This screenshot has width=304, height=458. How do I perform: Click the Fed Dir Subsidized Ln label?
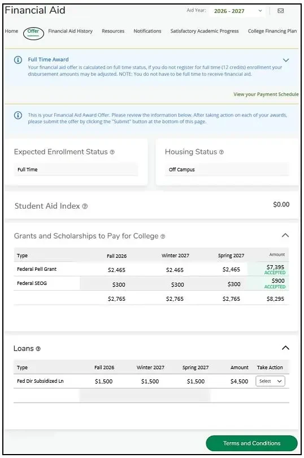click(40, 381)
